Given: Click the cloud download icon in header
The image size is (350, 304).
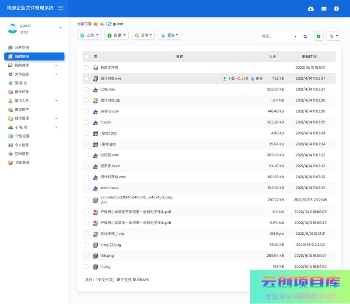Looking at the screenshot, I should coord(311,8).
